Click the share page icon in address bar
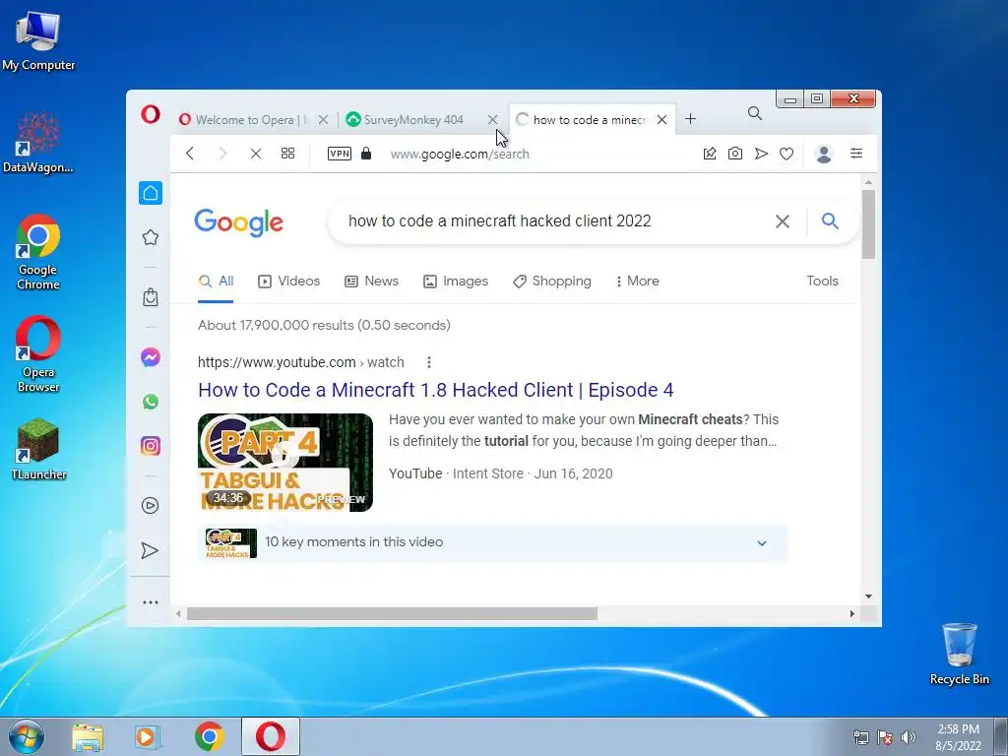The image size is (1008, 756). 710,154
